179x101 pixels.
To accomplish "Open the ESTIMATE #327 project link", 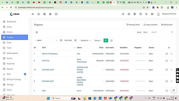I will point(48,81).
